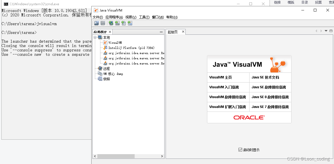Click the Load Snapshot folder toolbar icon
The width and height of the screenshot is (334, 164).
coord(97,23)
